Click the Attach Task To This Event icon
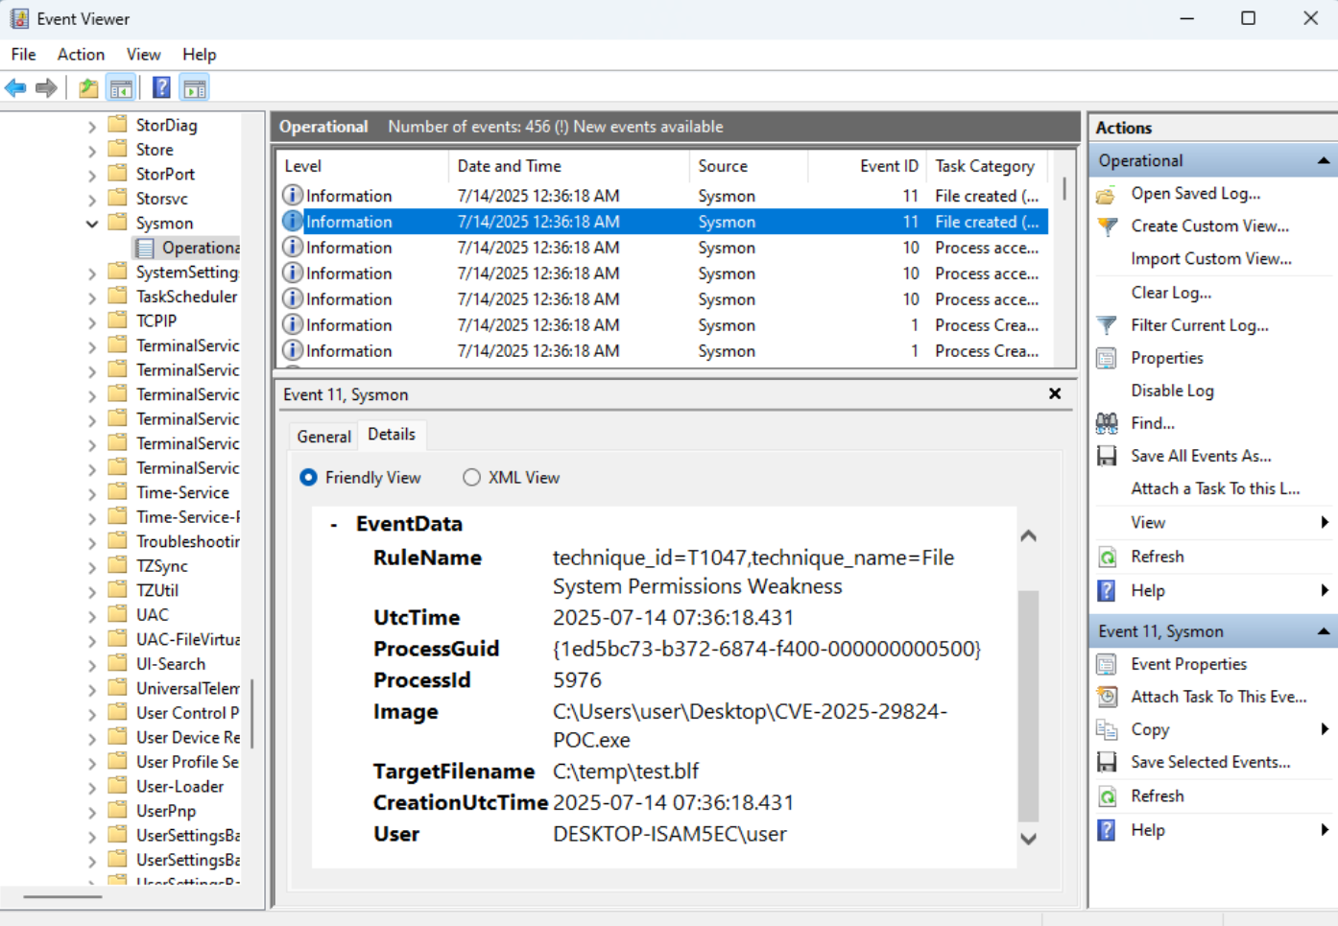This screenshot has width=1338, height=926. click(1107, 697)
